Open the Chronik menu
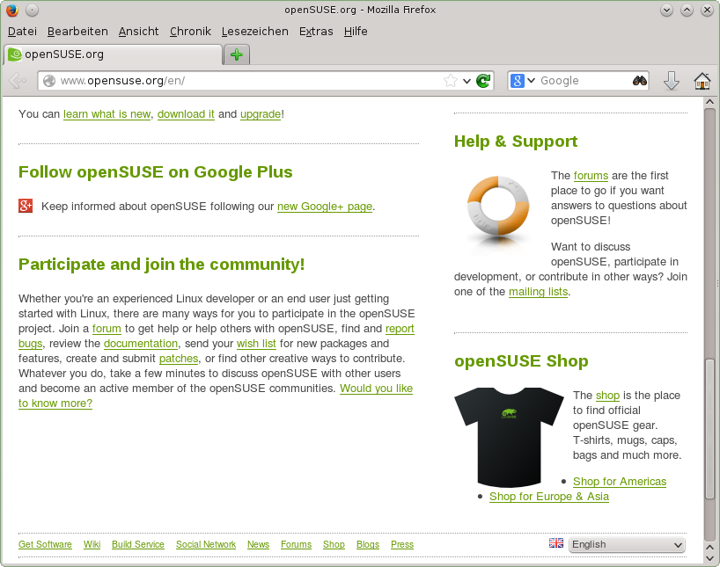The width and height of the screenshot is (720, 567). [190, 31]
